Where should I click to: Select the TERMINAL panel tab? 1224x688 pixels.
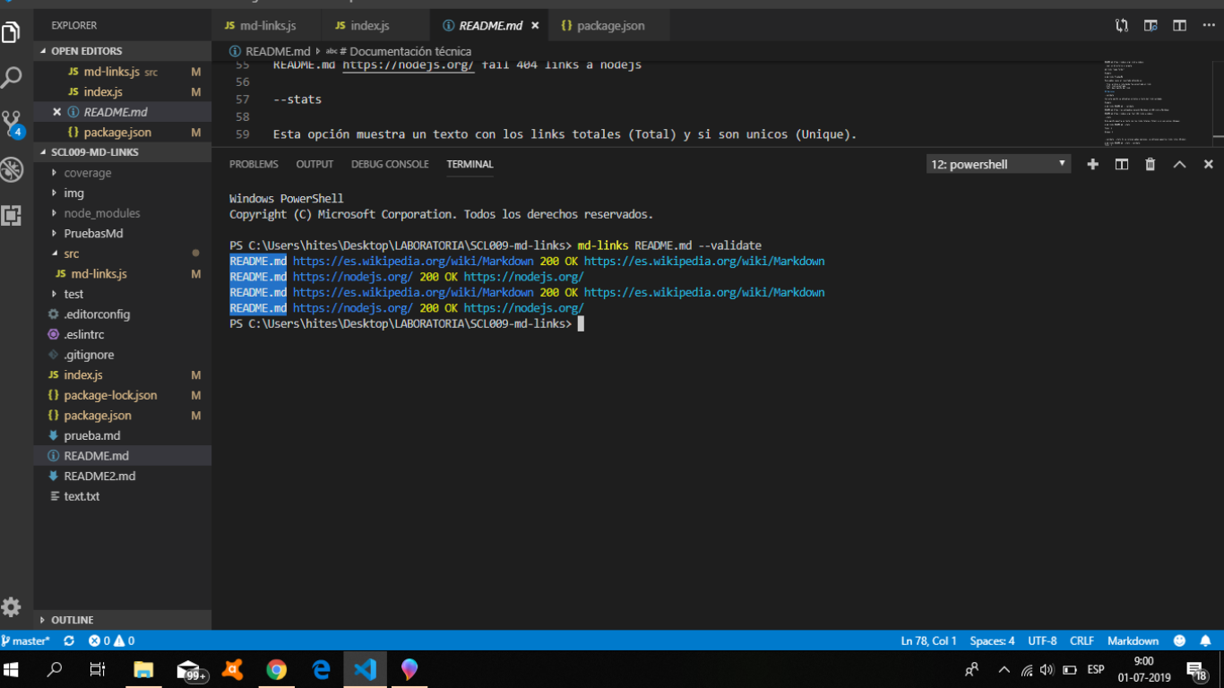[470, 164]
